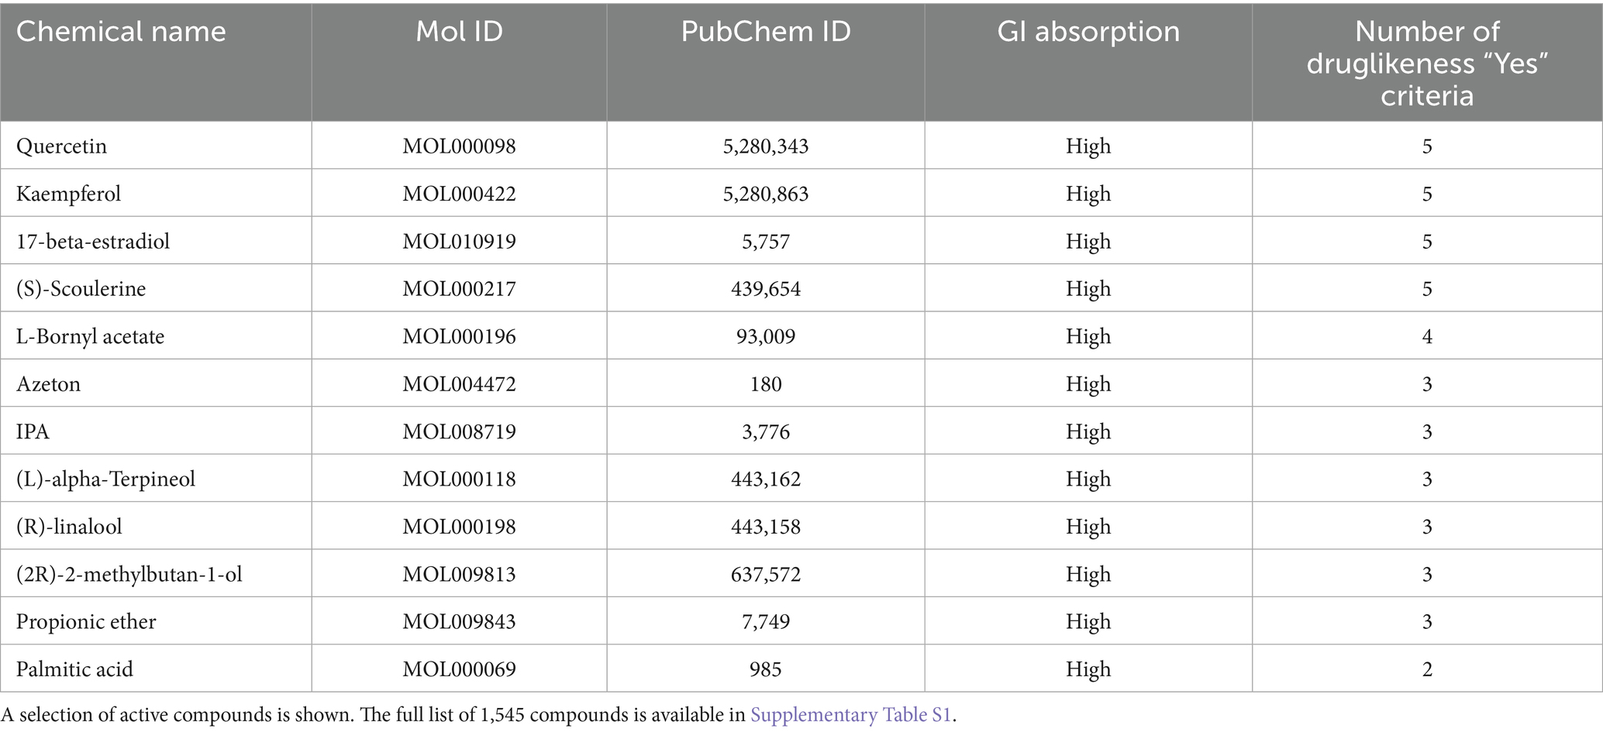Click PubChem ID 5,280,343
Screen dimensions: 1603x732
[x=765, y=146]
